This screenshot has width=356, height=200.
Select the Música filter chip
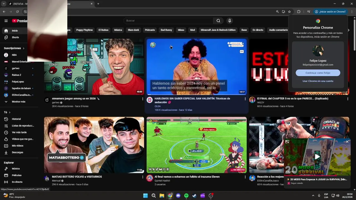coord(118,30)
